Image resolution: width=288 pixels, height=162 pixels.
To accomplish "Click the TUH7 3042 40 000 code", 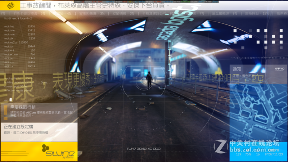I will point(143,149).
